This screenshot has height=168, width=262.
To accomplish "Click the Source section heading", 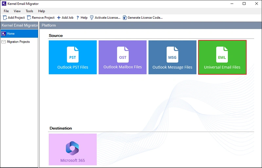I will coord(56,36).
